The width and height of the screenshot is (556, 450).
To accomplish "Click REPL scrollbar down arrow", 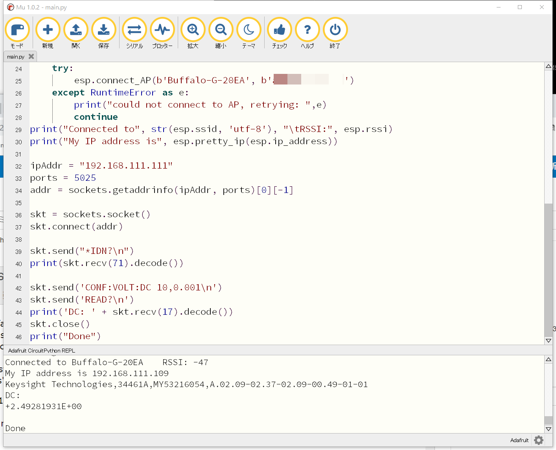I will (549, 429).
